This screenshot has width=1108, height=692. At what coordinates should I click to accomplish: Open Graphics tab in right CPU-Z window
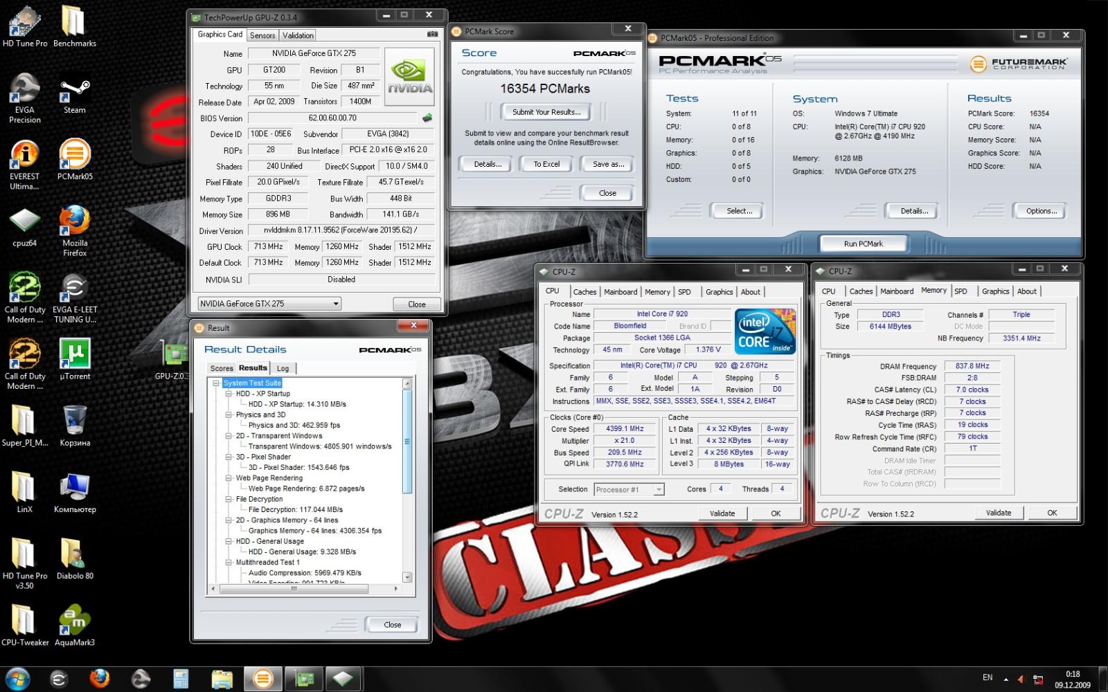coord(995,291)
